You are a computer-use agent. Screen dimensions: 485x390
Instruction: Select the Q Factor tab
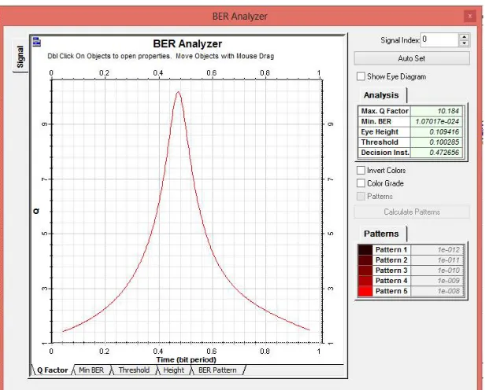coord(52,370)
